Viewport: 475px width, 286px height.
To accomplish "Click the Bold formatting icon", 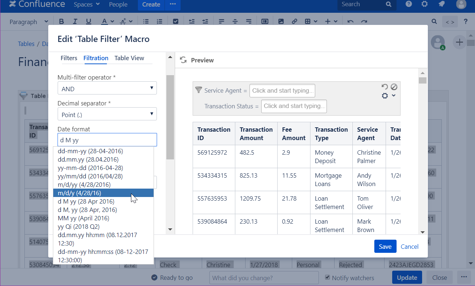I will click(x=61, y=22).
